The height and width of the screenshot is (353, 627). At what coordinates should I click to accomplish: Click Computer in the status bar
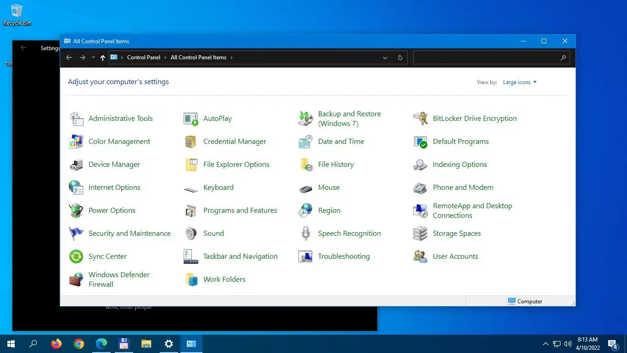(525, 302)
